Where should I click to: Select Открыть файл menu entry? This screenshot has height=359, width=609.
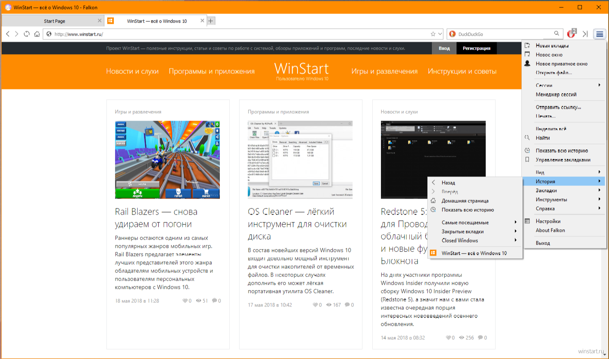(x=565, y=73)
